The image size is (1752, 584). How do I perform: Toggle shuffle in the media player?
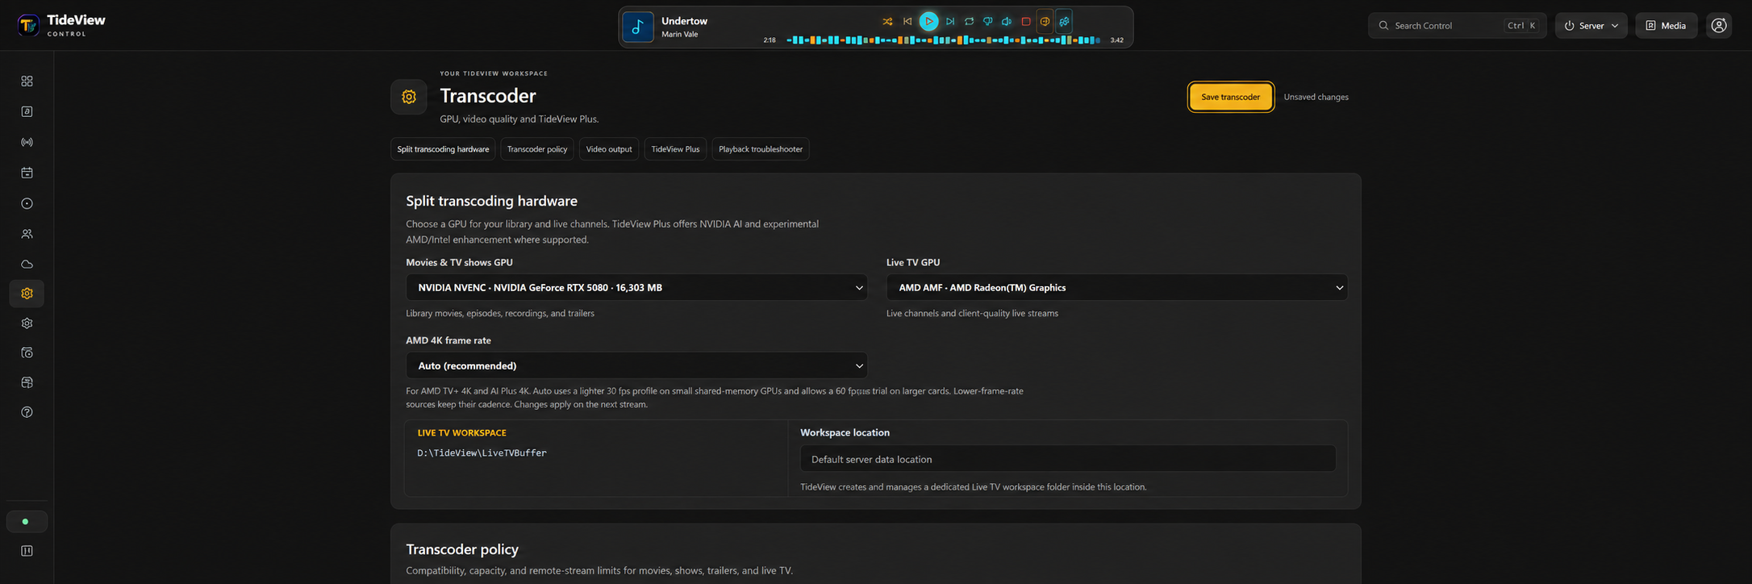click(887, 22)
